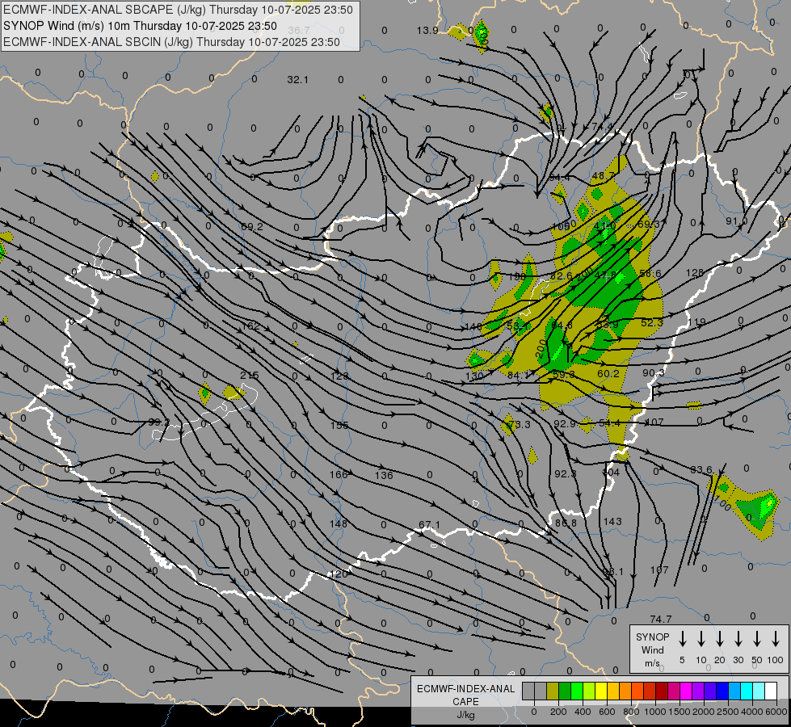Click the map value '91.0'
The height and width of the screenshot is (727, 791).
(x=737, y=221)
